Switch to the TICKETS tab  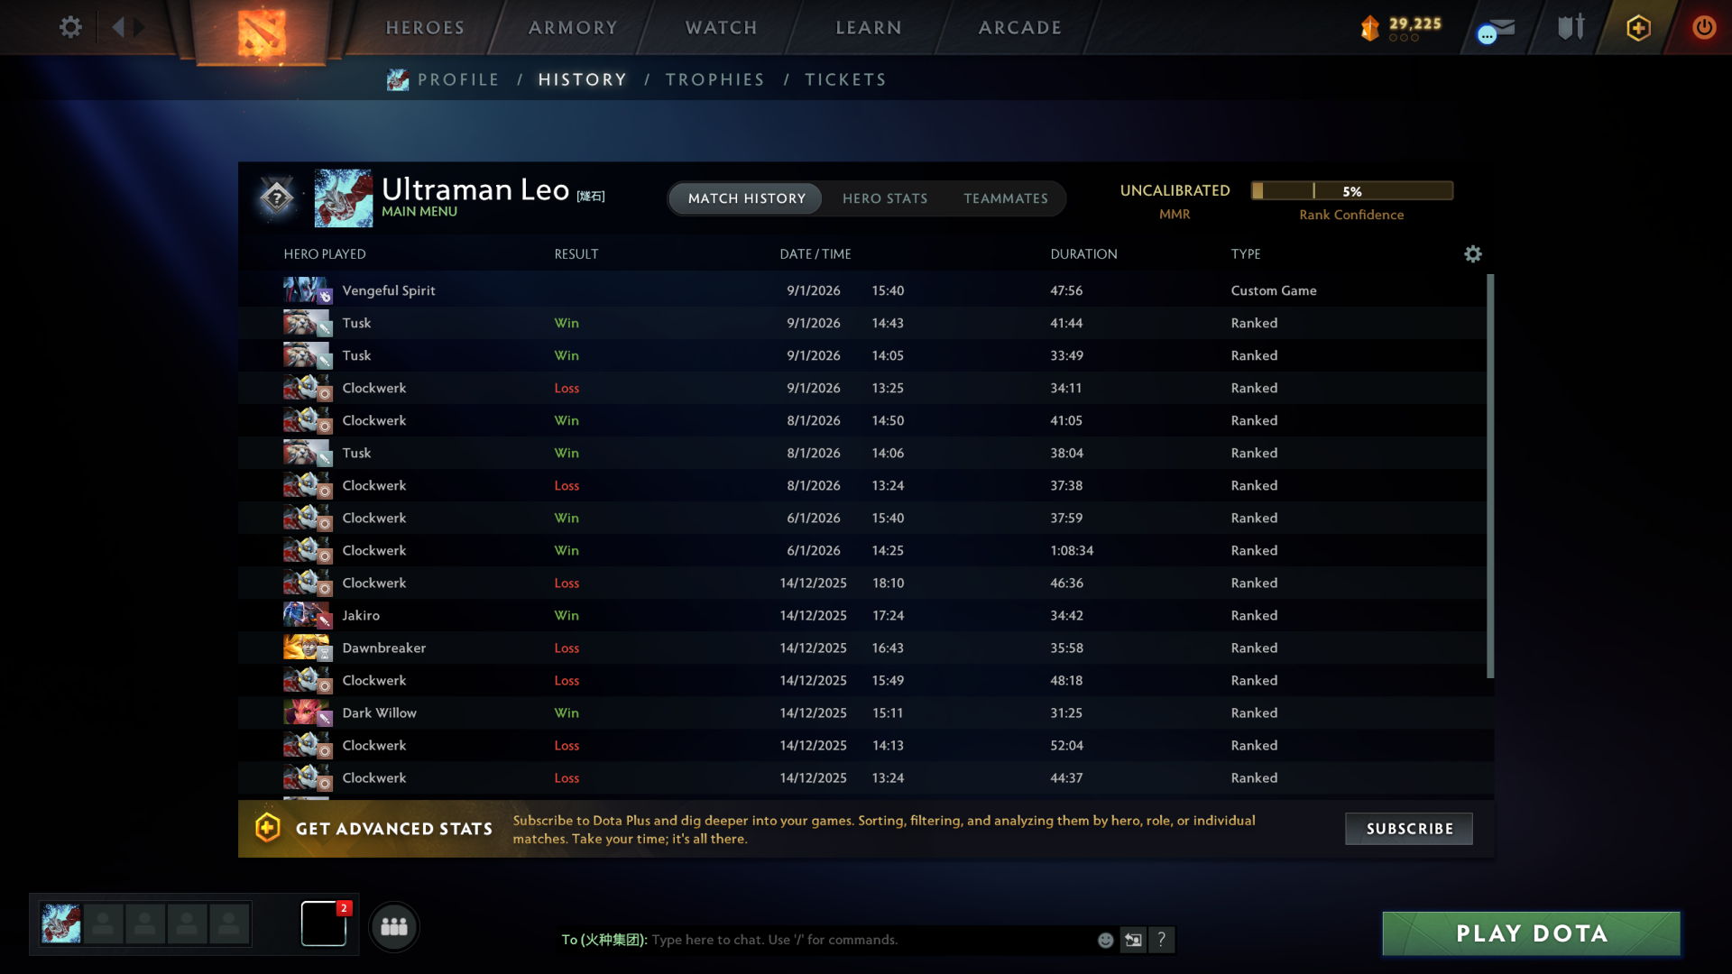845,80
